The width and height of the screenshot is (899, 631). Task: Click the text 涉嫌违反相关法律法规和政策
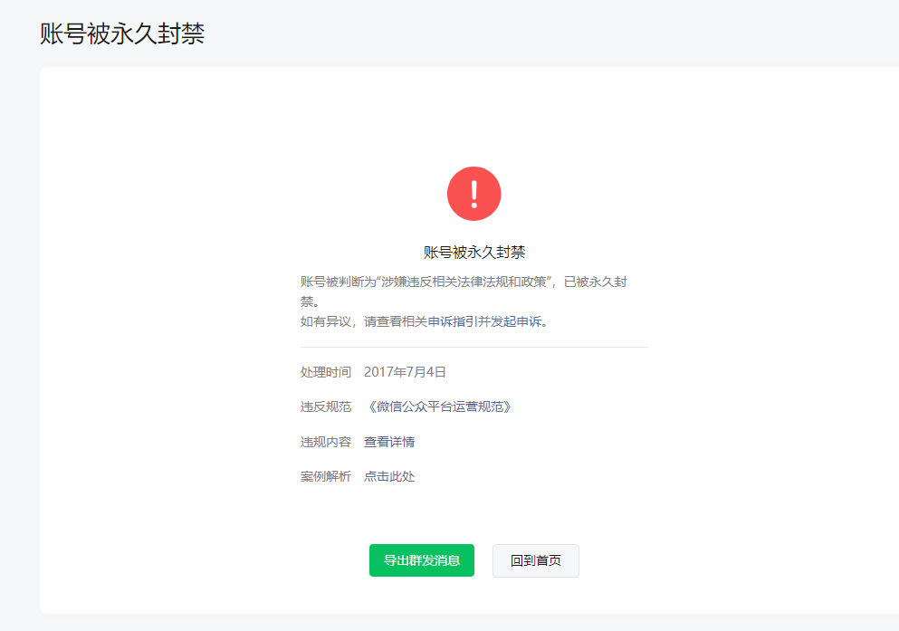pyautogui.click(x=464, y=282)
